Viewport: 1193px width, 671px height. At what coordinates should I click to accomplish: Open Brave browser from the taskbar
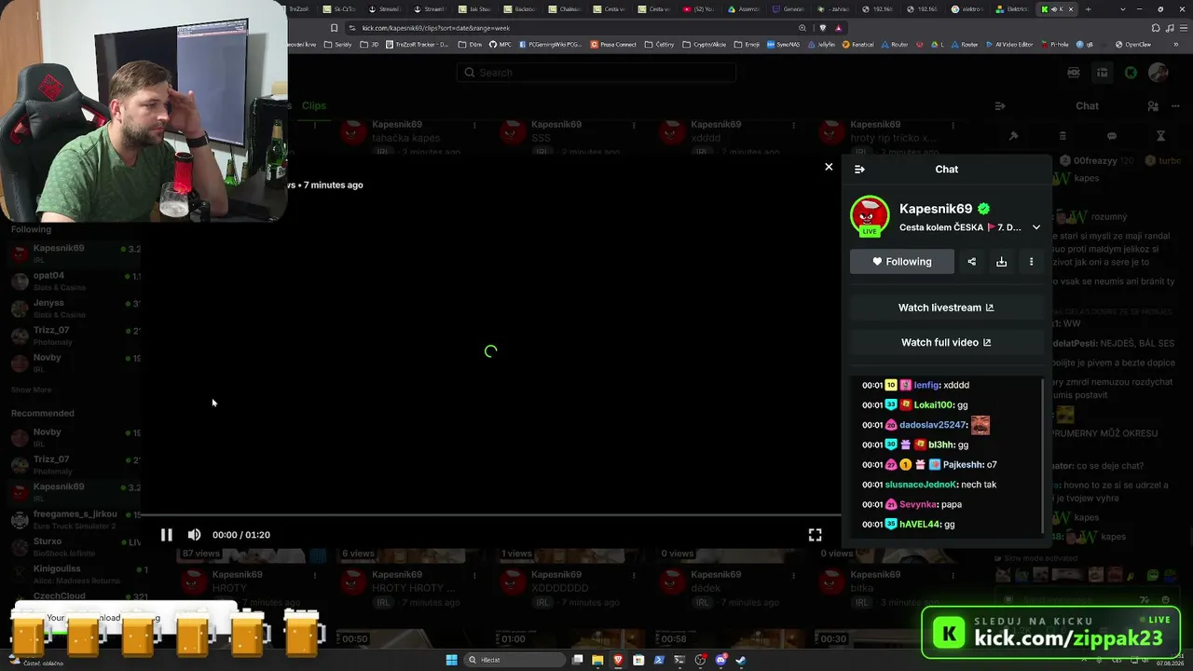point(618,660)
